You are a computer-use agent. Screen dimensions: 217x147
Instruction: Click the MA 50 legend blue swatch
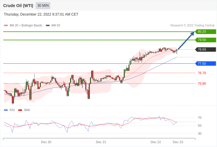point(48,26)
